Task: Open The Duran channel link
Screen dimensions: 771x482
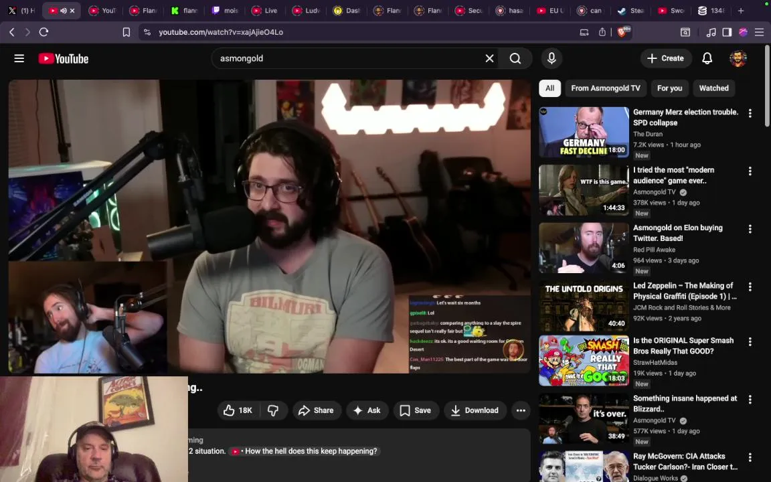Action: point(648,135)
